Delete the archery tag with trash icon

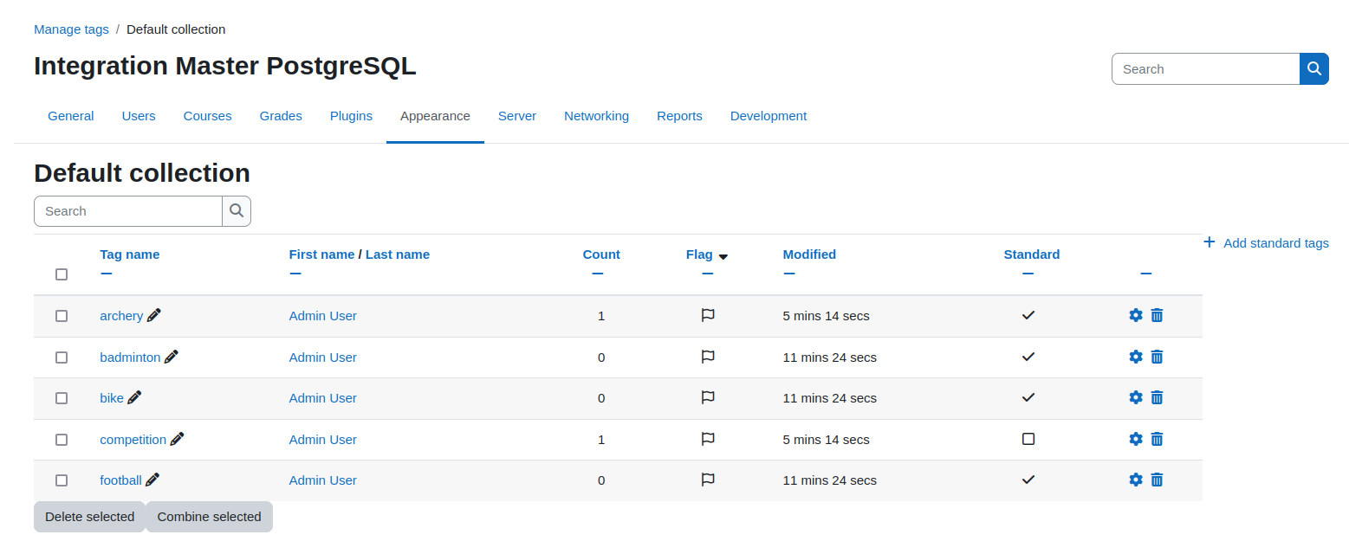[x=1157, y=315]
